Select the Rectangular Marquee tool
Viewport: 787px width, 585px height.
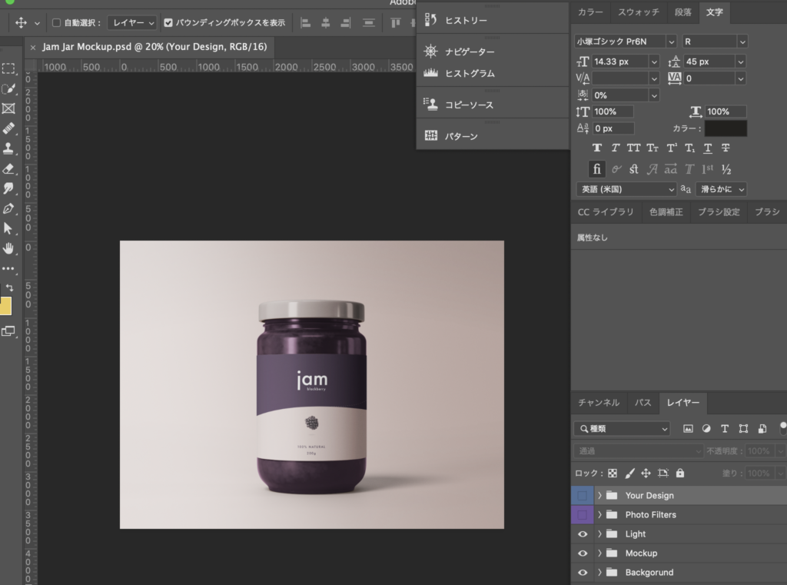pyautogui.click(x=9, y=68)
